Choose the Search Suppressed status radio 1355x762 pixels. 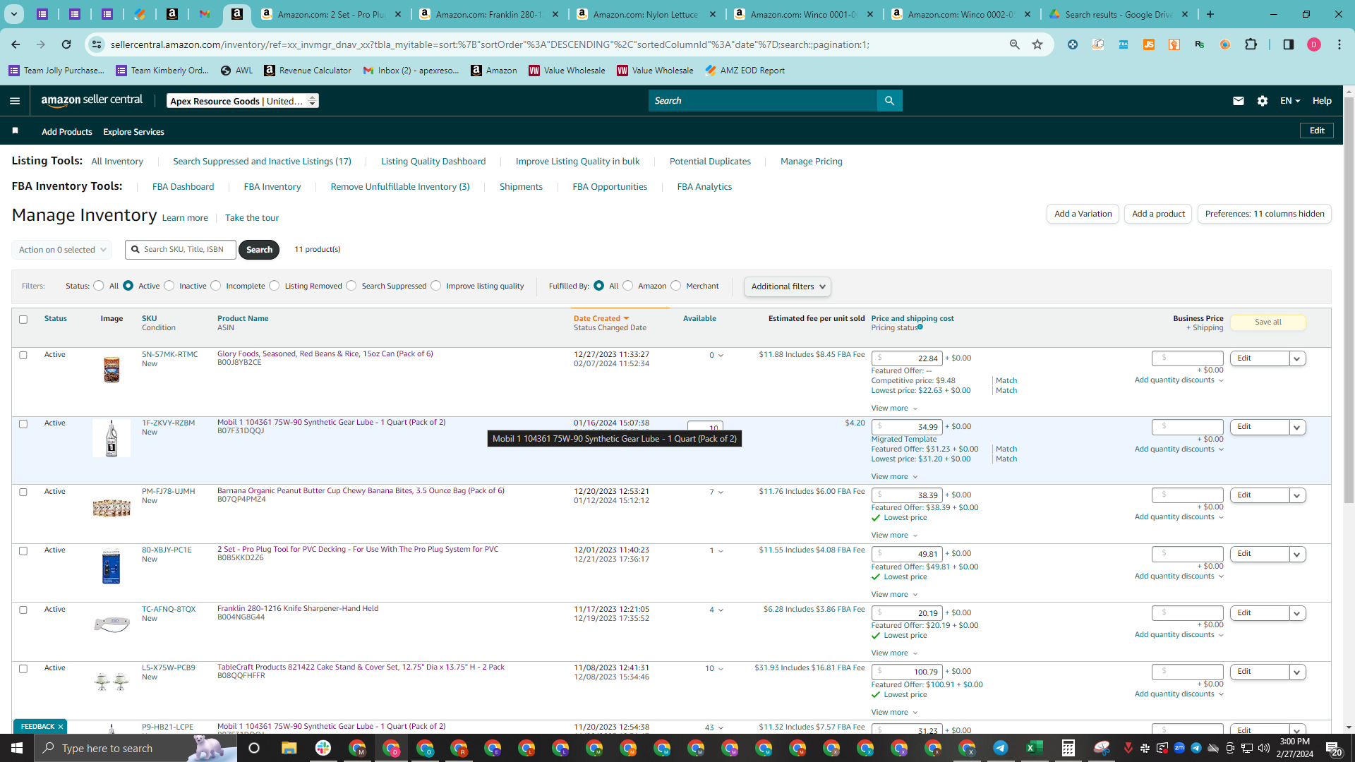coord(351,286)
